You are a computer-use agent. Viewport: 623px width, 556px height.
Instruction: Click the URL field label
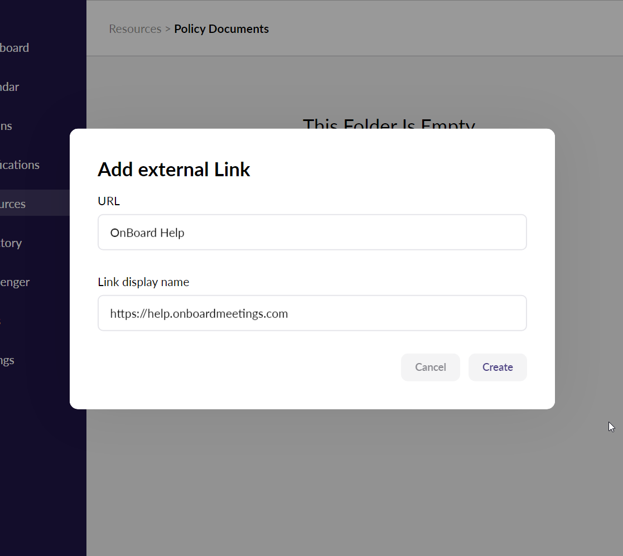[109, 201]
